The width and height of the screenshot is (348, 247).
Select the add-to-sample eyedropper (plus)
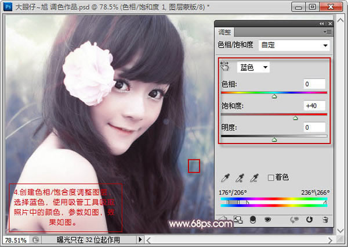click(x=240, y=178)
